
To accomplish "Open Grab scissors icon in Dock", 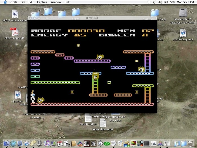I will 167,143.
